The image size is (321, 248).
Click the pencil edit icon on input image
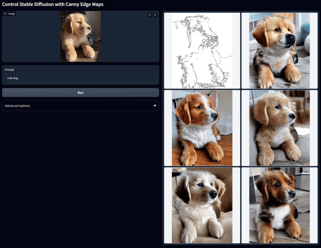coord(150,15)
